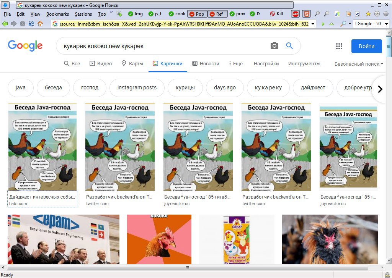The width and height of the screenshot is (392, 278).
Task: Toggle the JS JavaScript button
Action: (x=255, y=14)
